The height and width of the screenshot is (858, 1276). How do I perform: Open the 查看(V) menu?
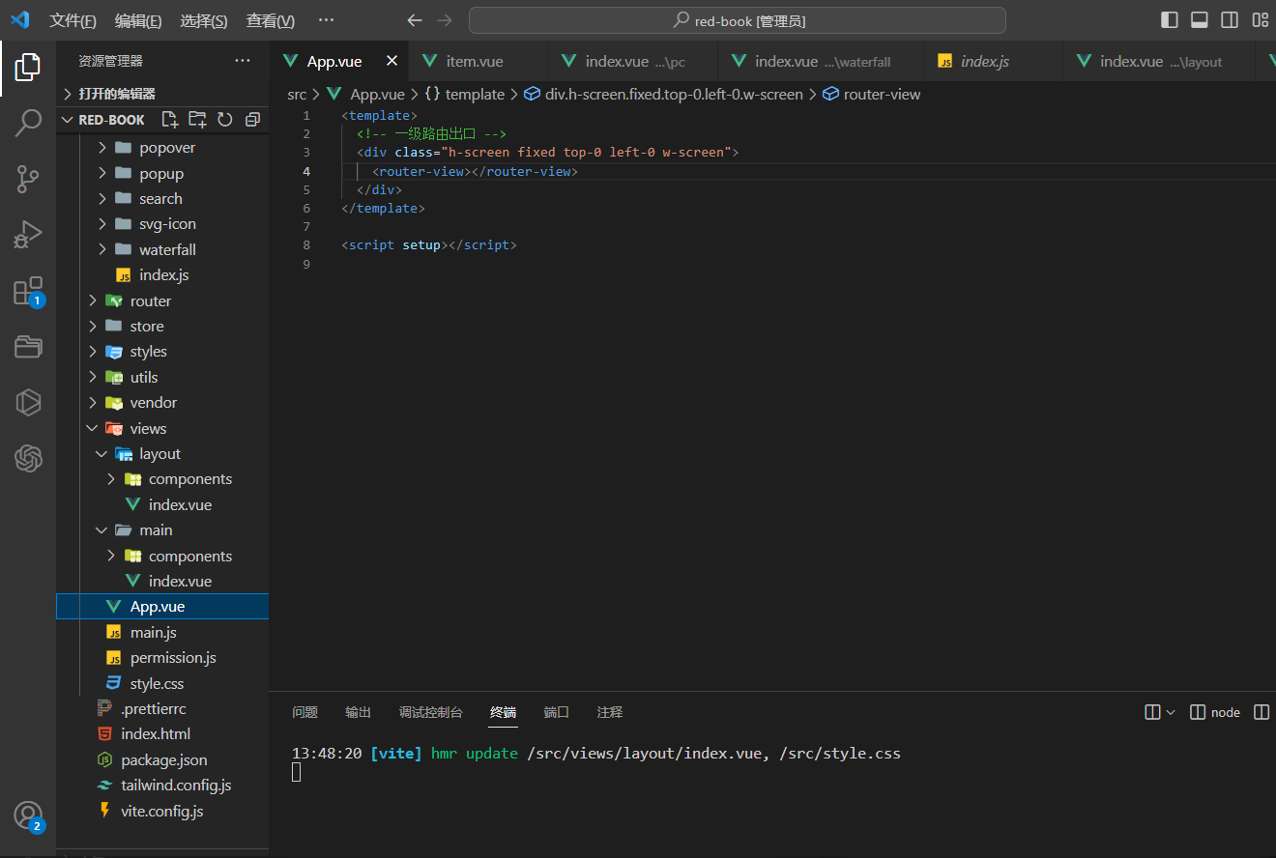[270, 21]
